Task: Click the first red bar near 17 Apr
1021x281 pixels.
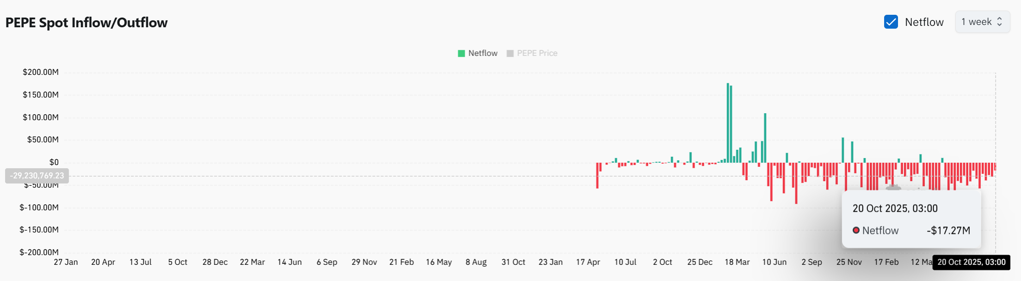Action: tap(597, 175)
